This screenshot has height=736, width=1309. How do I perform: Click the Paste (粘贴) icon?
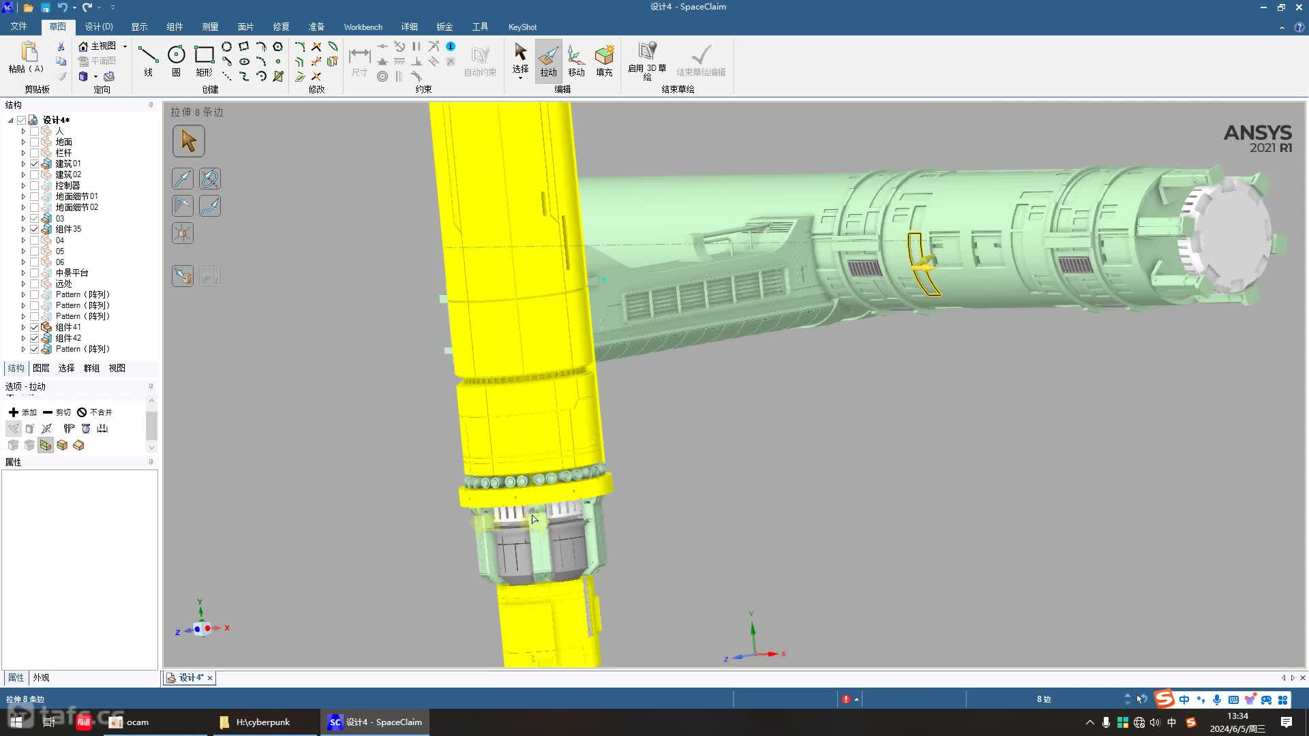[x=27, y=58]
